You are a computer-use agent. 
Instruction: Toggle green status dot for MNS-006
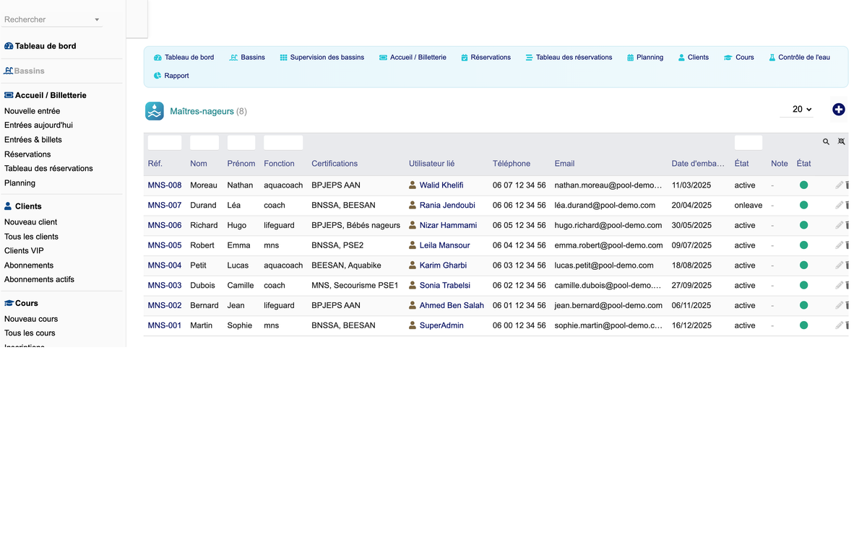click(x=803, y=226)
